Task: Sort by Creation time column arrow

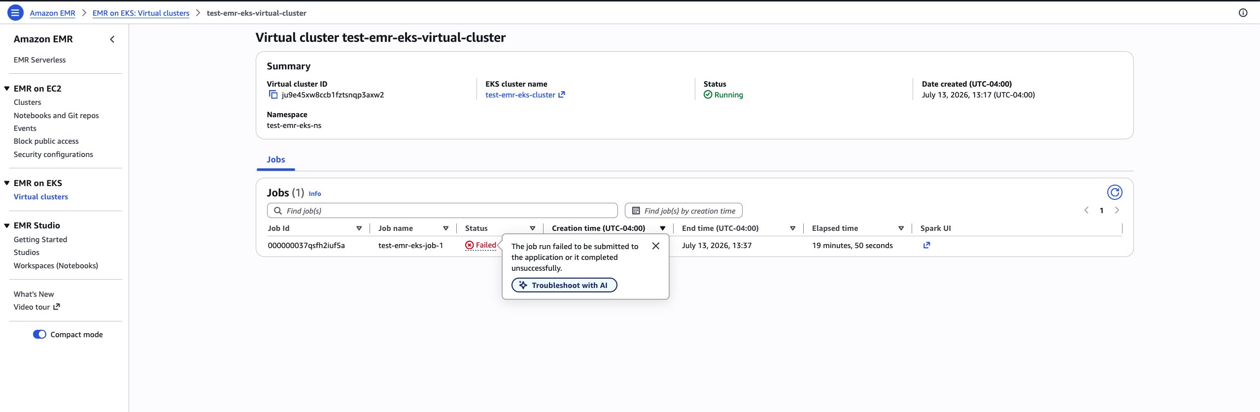Action: click(662, 228)
